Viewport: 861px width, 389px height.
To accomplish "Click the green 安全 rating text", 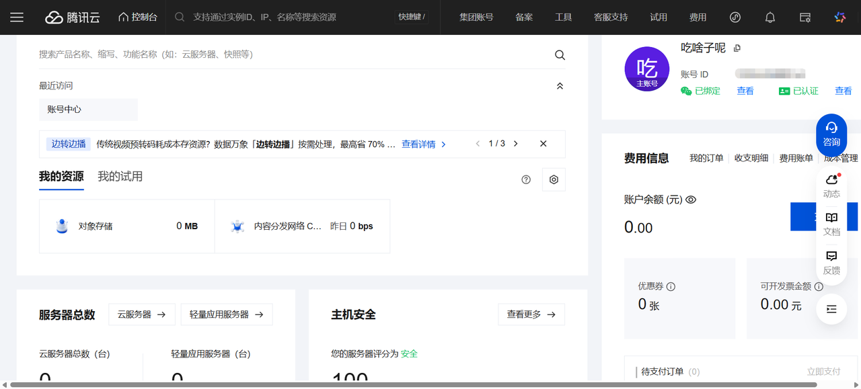I will pos(409,353).
